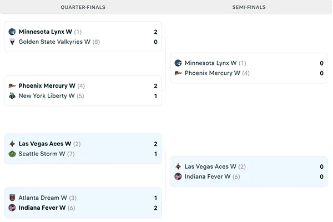Click the Seattle Storm logo
Screen dimensions: 333x222
tap(12, 154)
